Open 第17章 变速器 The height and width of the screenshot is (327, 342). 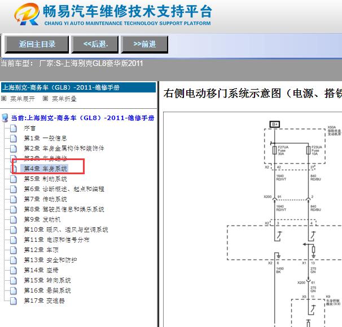(44, 301)
